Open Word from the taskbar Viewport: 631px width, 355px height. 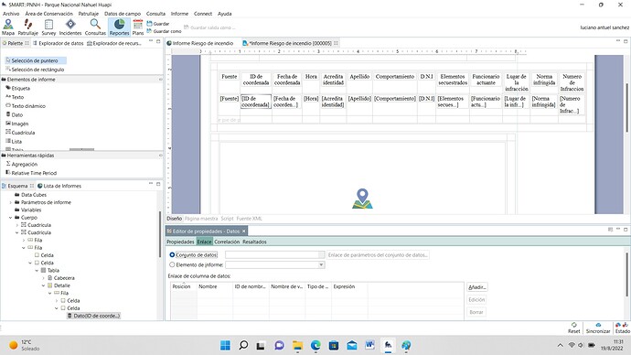pyautogui.click(x=369, y=345)
